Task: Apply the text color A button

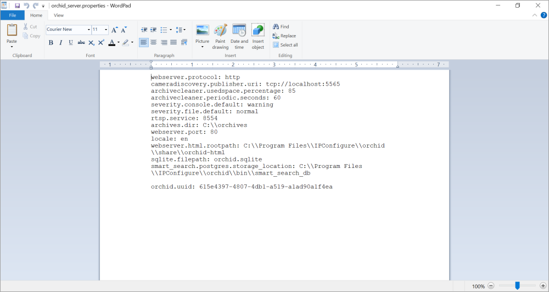Action: tap(111, 42)
